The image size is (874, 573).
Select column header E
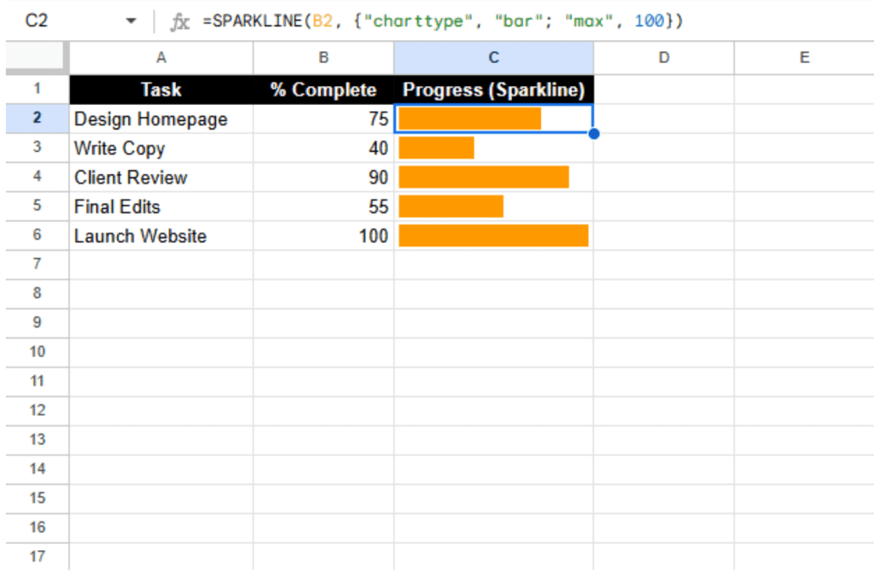pos(803,57)
